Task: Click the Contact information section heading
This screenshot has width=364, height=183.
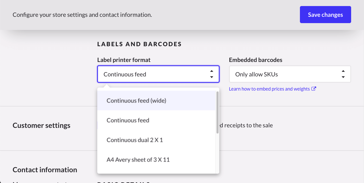Action: (x=45, y=170)
